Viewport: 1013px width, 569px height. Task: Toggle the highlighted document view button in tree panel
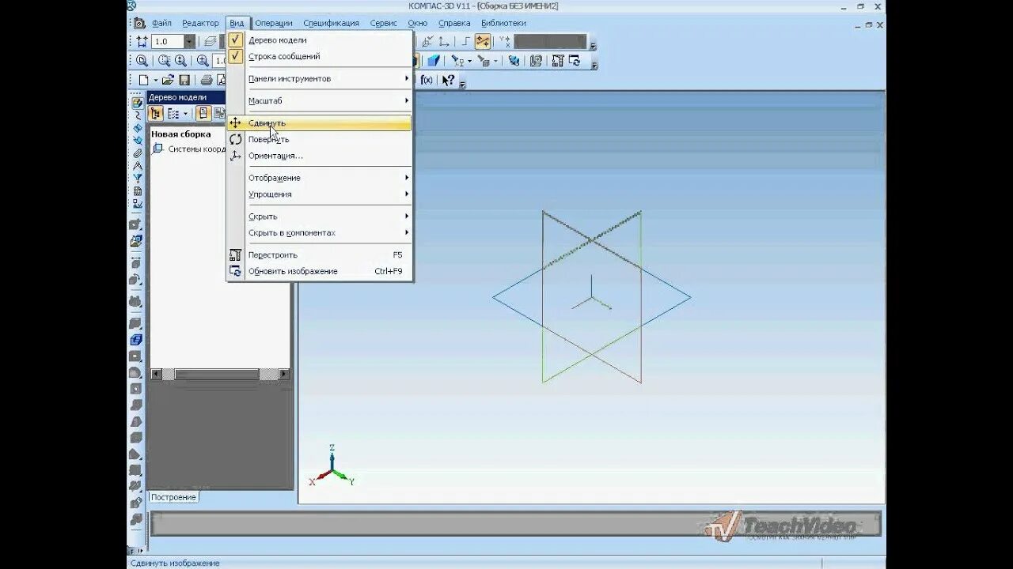(203, 113)
